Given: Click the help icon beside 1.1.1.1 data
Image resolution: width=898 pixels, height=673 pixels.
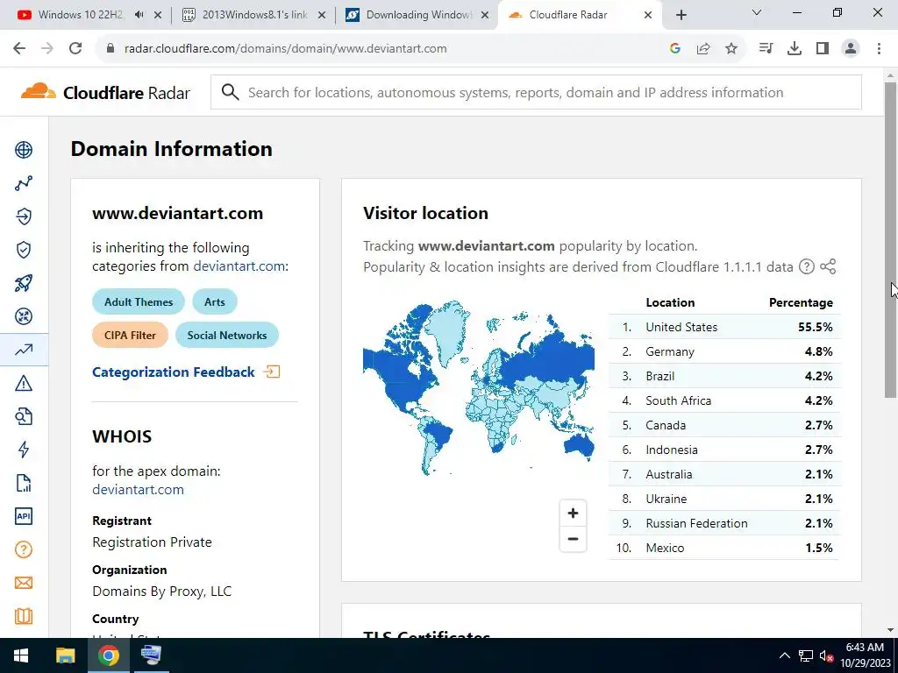Looking at the screenshot, I should 807,266.
